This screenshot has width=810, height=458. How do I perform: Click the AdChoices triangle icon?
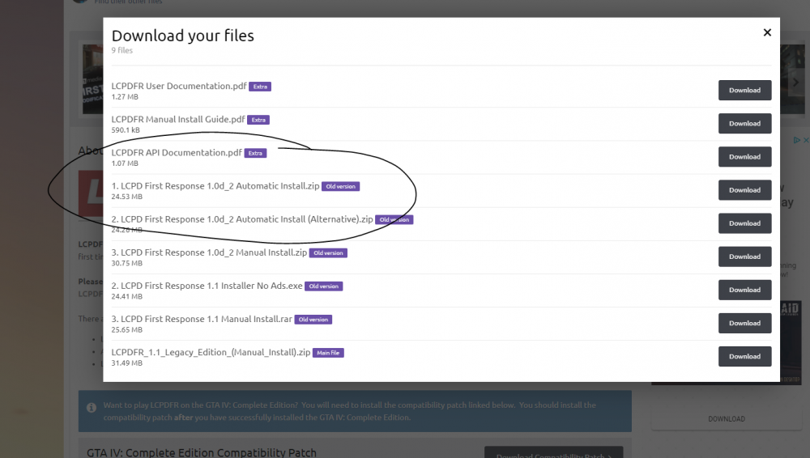click(x=796, y=140)
